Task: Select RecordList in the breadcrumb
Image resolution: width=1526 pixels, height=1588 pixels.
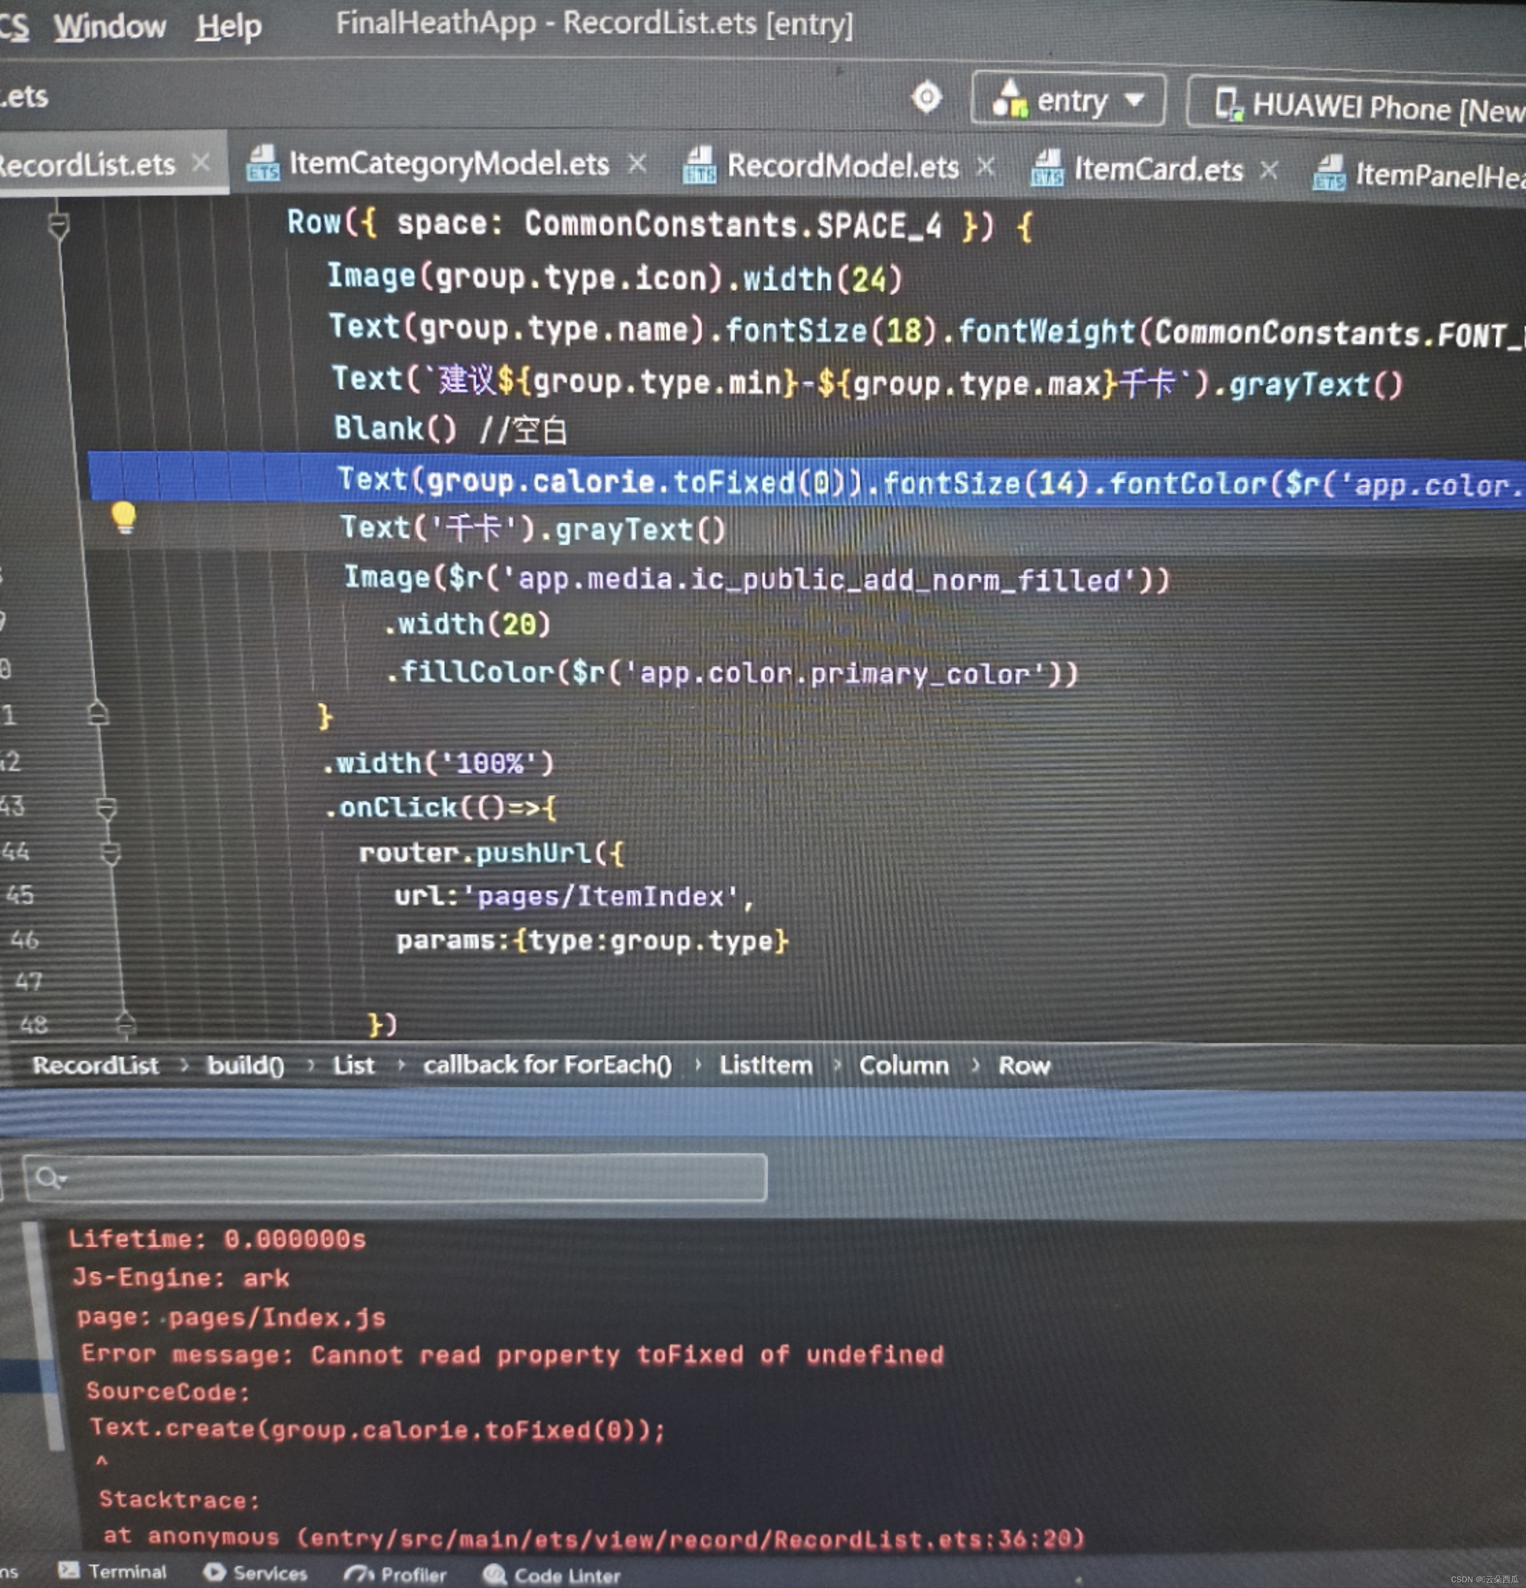Action: 95,1065
